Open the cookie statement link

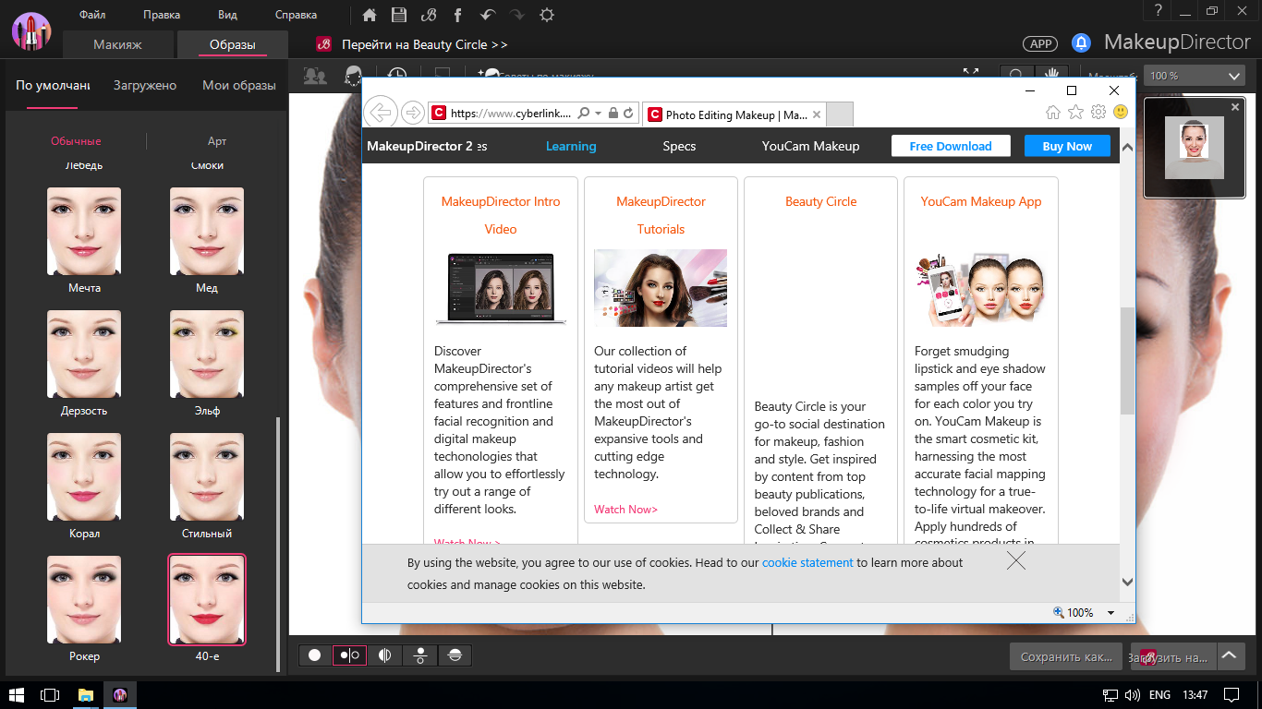(x=807, y=562)
